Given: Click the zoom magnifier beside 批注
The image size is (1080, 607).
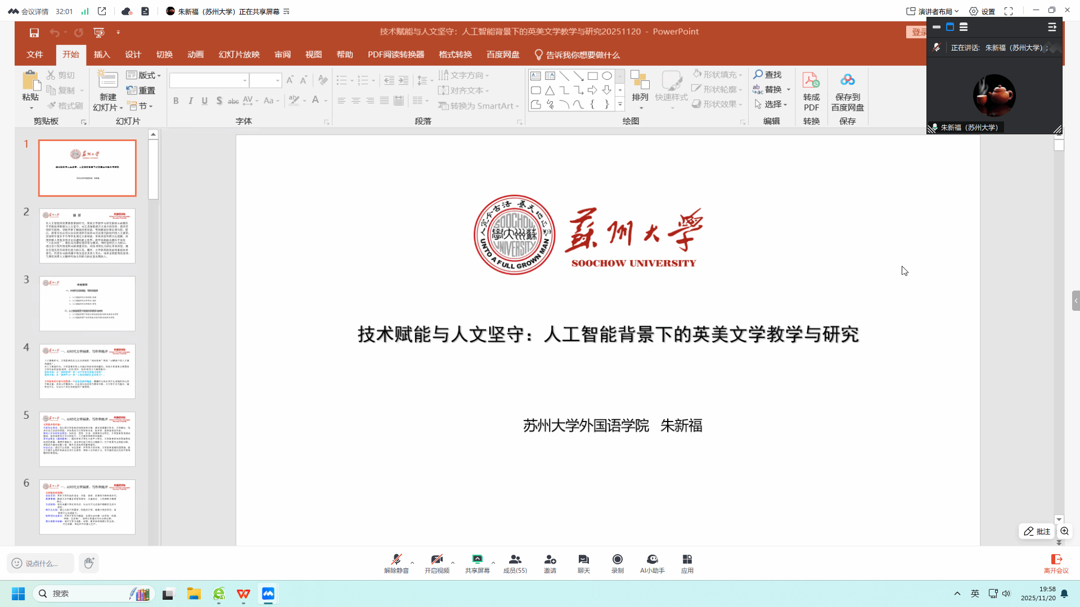Looking at the screenshot, I should tap(1064, 531).
